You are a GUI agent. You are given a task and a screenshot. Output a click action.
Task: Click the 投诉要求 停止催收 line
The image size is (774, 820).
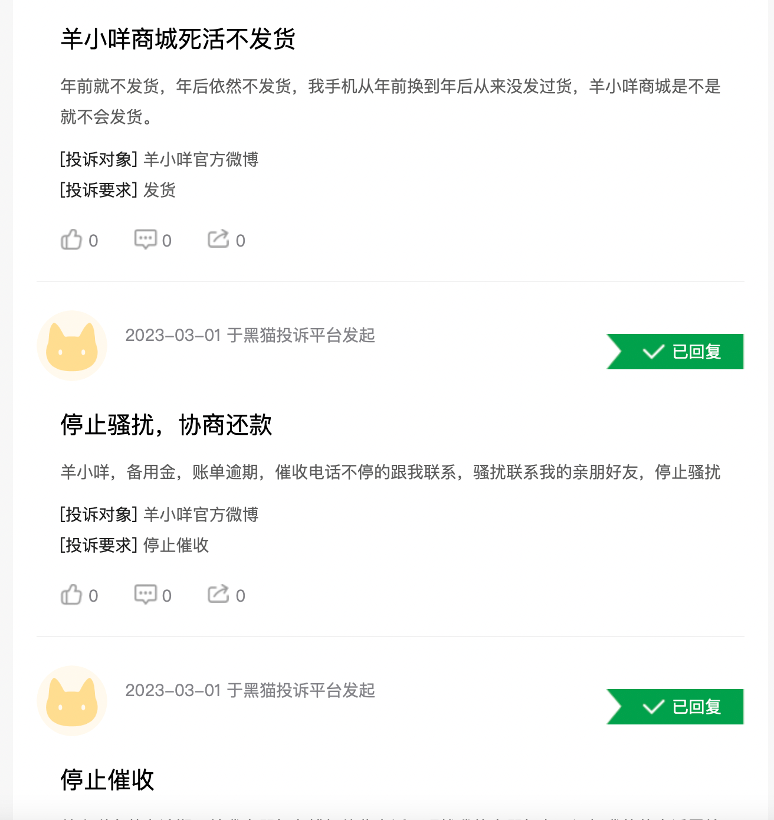click(135, 545)
